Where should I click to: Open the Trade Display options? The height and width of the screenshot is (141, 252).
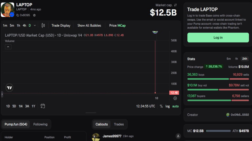coord(61,25)
